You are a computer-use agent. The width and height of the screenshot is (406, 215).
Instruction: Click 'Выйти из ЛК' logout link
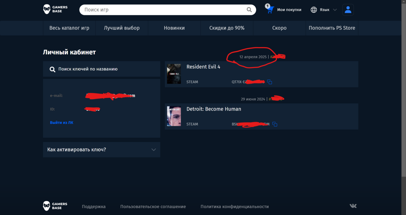pyautogui.click(x=61, y=122)
